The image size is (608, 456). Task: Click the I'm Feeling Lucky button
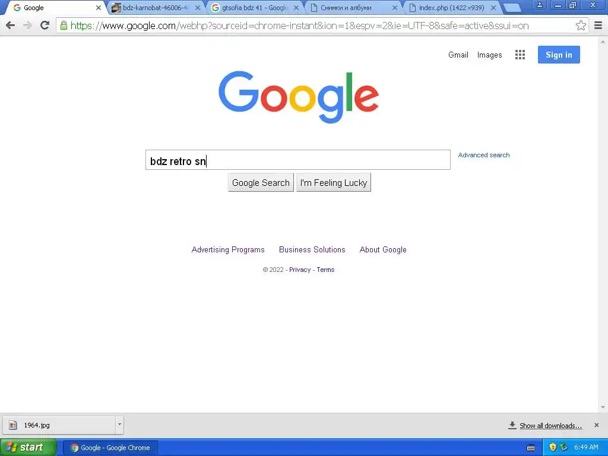tap(334, 183)
